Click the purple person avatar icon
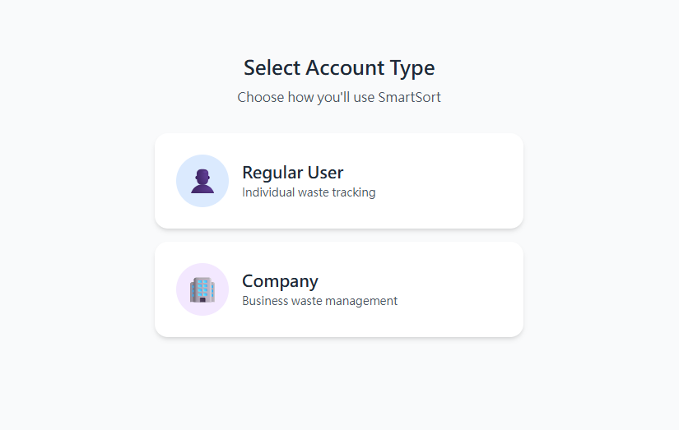The height and width of the screenshot is (430, 679). click(x=202, y=181)
